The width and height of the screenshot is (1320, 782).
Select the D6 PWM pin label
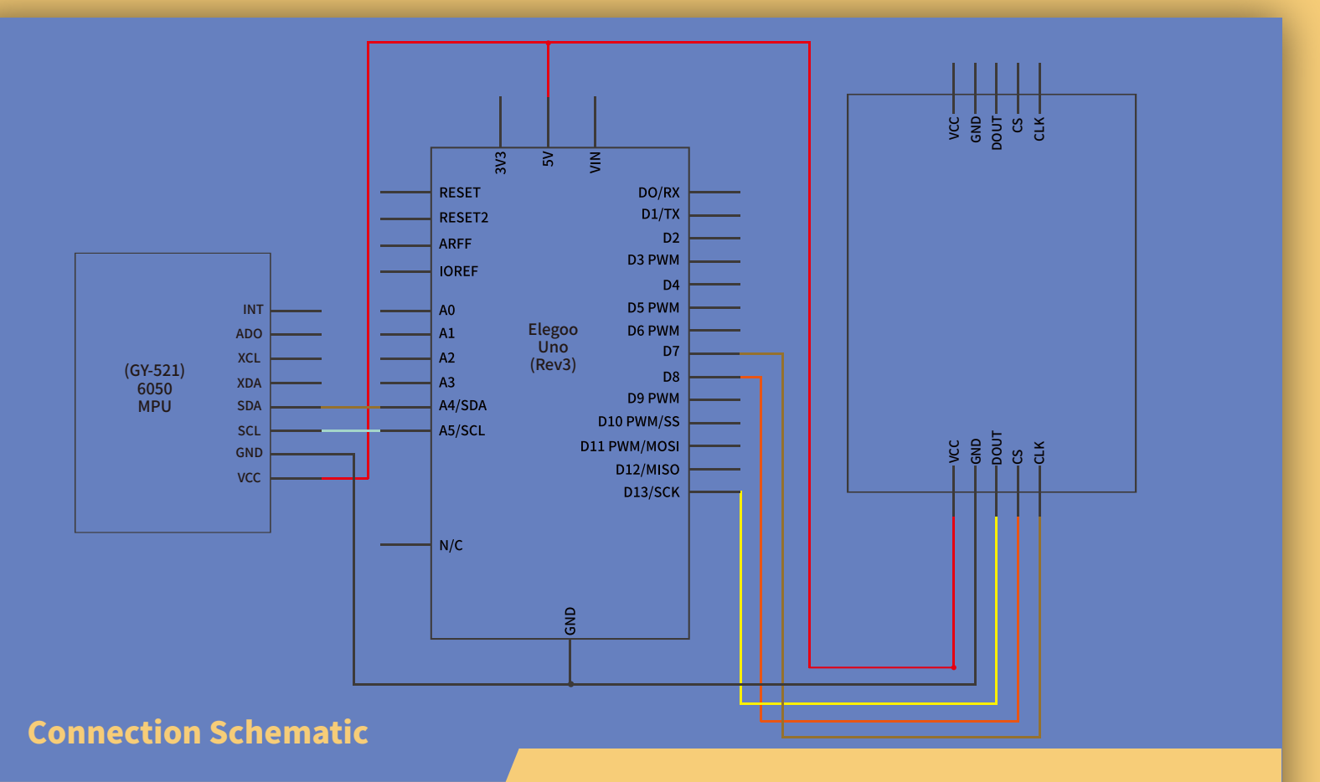pyautogui.click(x=653, y=331)
